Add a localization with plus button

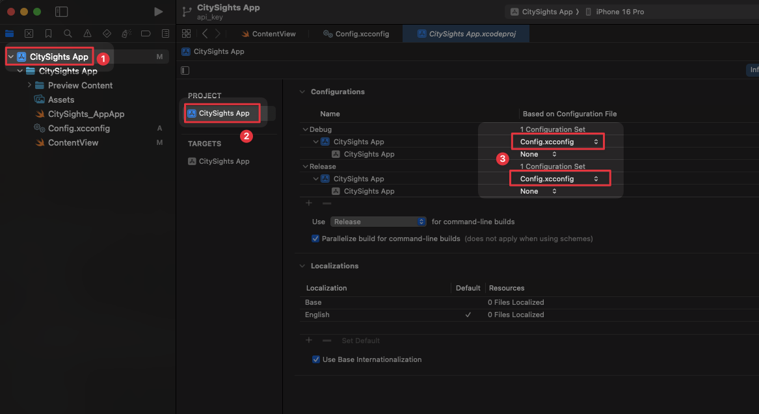coord(309,341)
